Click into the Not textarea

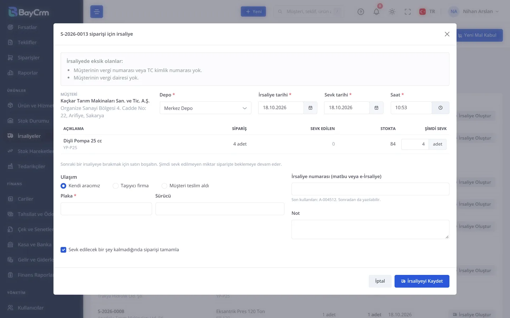370,230
